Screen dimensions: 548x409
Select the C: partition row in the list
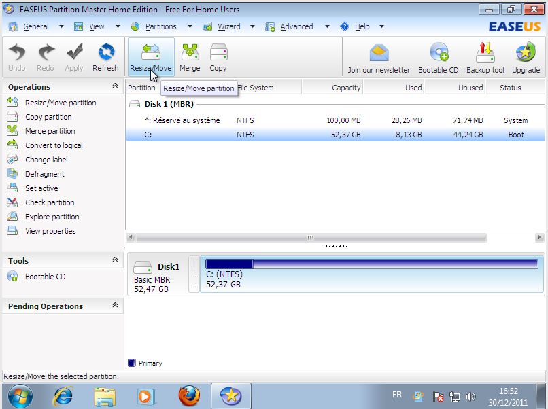335,135
